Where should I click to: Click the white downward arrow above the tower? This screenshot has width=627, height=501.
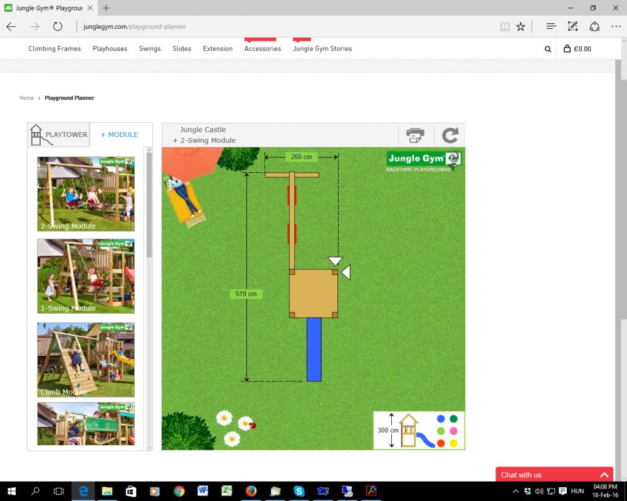[335, 261]
